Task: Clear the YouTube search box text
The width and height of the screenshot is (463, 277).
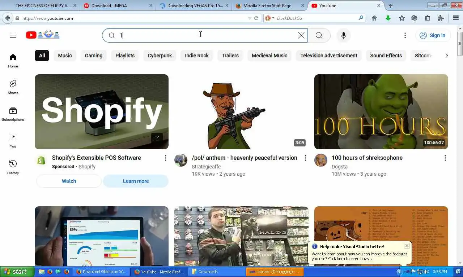Action: tap(301, 35)
